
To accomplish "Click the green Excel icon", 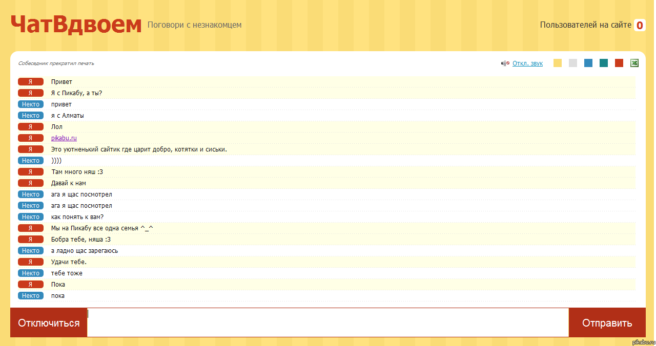I will [634, 63].
